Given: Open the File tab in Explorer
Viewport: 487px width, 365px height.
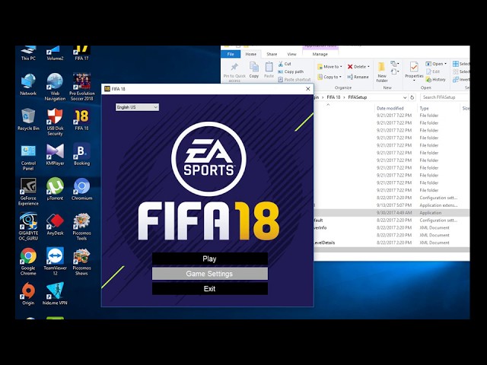Looking at the screenshot, I should click(x=231, y=54).
